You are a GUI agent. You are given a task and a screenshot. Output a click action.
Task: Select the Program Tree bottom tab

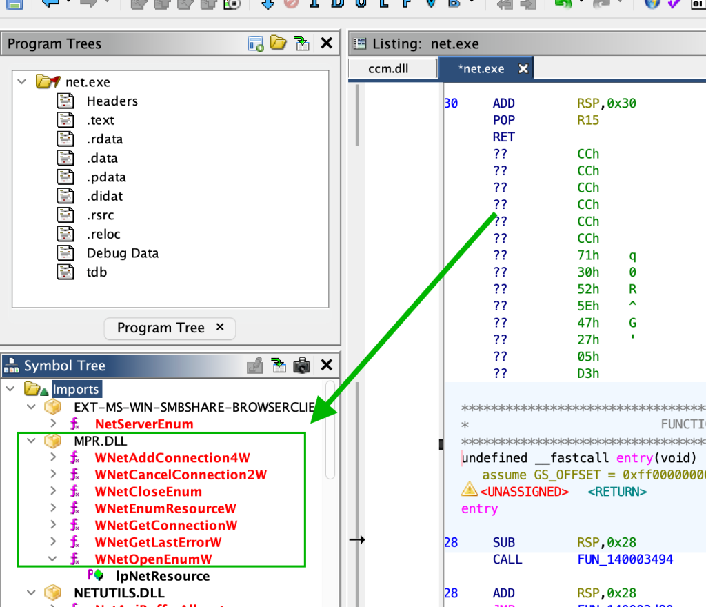161,328
